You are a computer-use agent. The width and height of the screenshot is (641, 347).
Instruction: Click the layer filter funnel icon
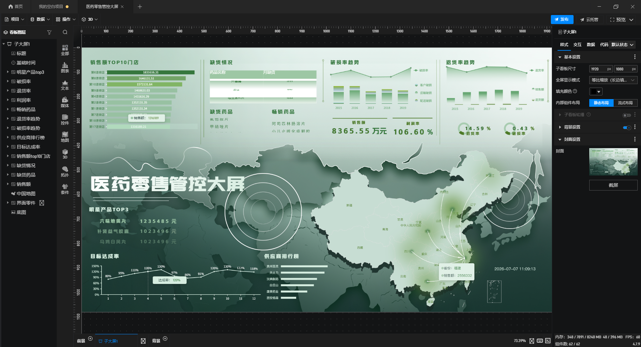49,32
